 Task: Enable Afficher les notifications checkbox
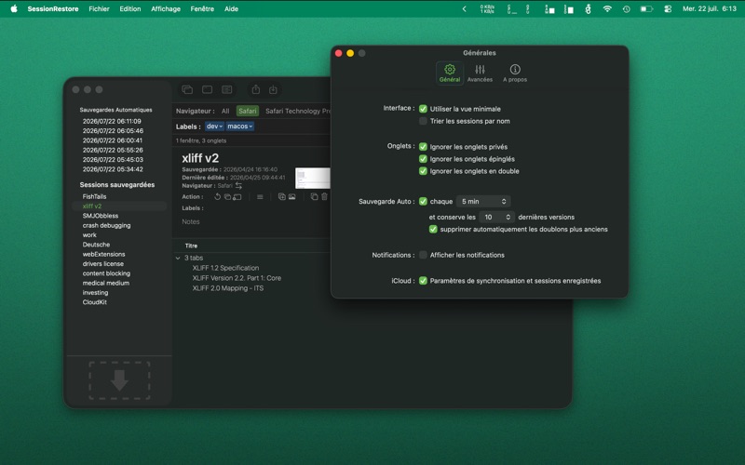(423, 255)
